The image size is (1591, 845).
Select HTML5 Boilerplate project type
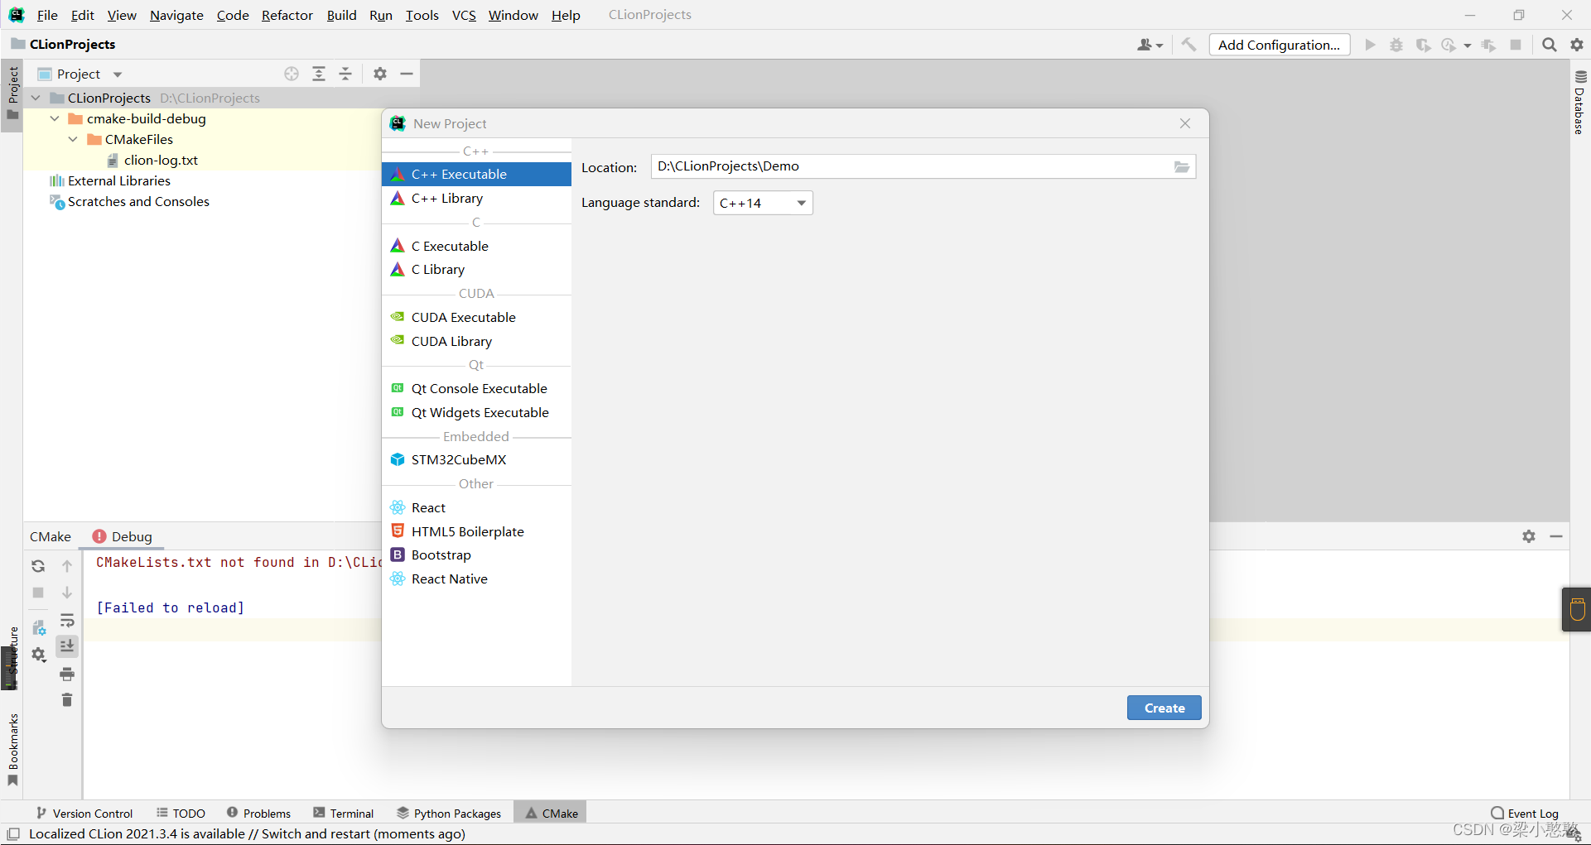pyautogui.click(x=476, y=531)
